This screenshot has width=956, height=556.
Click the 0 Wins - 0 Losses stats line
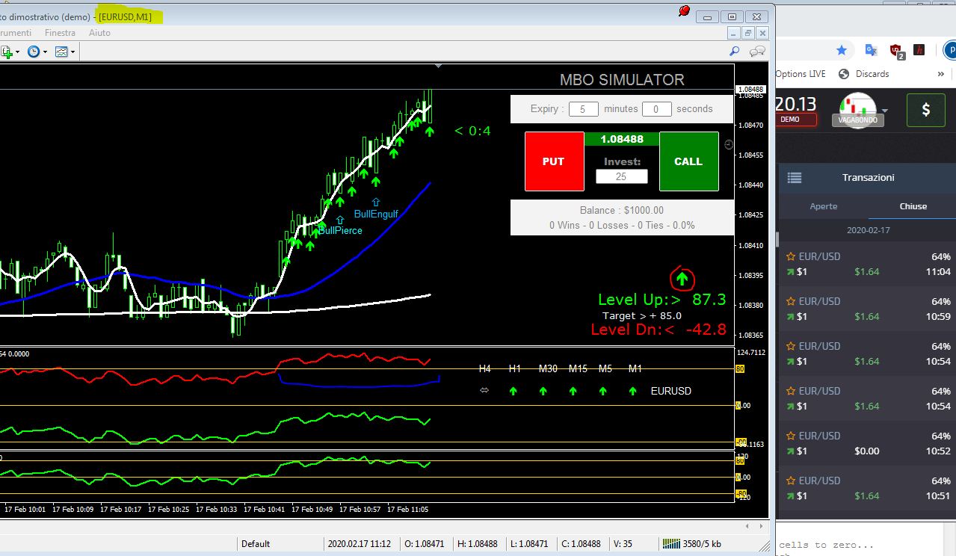[x=622, y=225]
